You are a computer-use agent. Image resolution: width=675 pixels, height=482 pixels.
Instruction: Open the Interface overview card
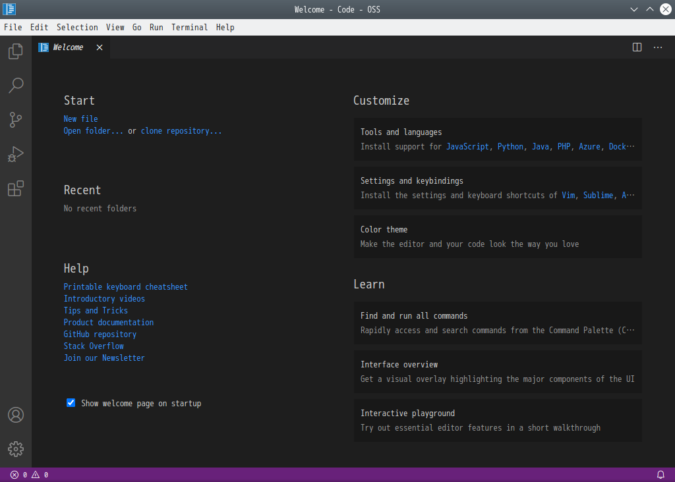(498, 371)
